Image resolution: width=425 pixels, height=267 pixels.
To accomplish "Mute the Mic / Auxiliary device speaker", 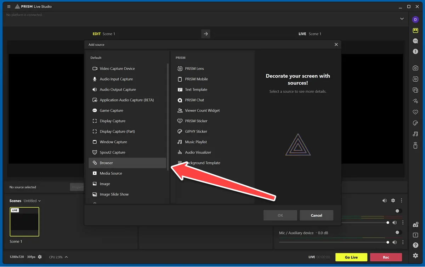I will 395,242.
